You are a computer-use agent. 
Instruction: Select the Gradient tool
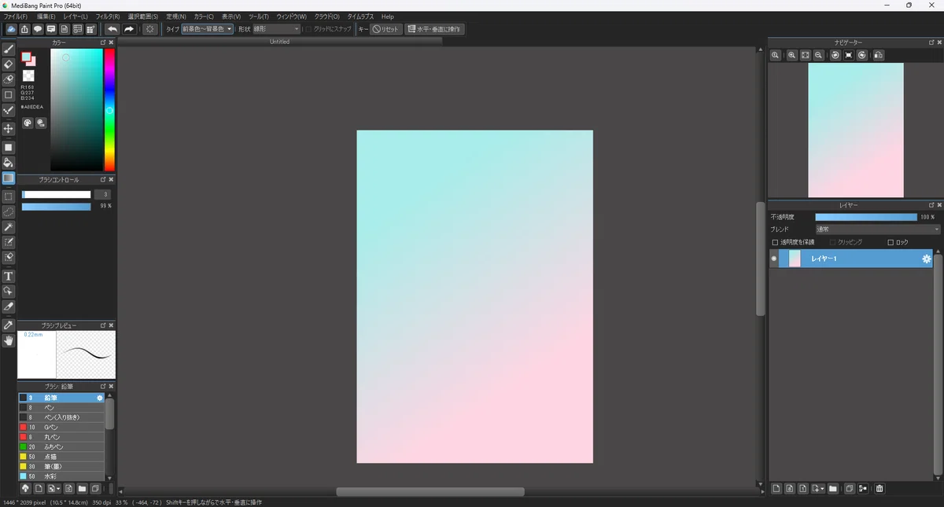[x=9, y=178]
